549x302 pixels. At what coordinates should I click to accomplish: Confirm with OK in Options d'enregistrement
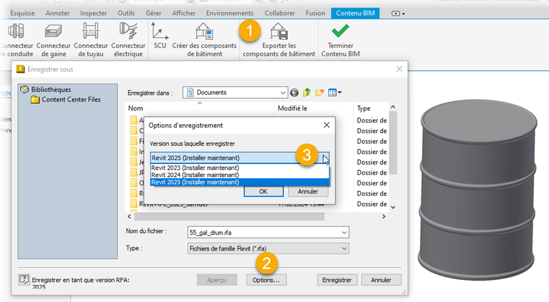click(x=264, y=192)
